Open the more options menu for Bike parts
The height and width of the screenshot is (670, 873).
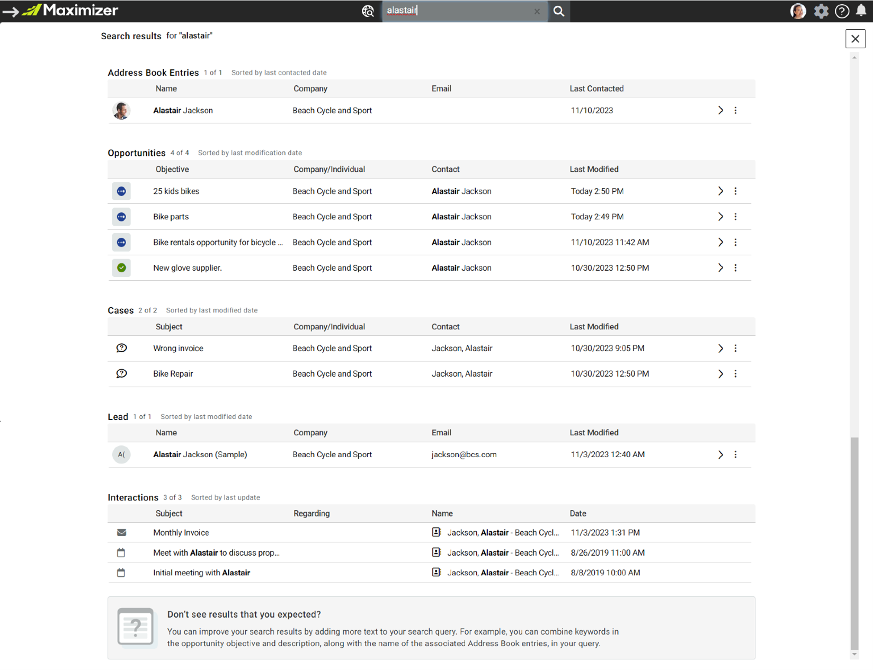point(735,217)
